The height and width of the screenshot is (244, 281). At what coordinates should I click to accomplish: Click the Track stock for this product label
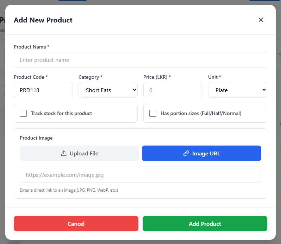click(61, 113)
